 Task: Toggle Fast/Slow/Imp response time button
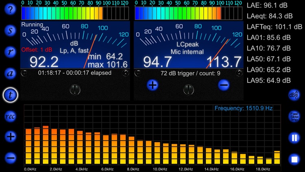tap(294, 116)
